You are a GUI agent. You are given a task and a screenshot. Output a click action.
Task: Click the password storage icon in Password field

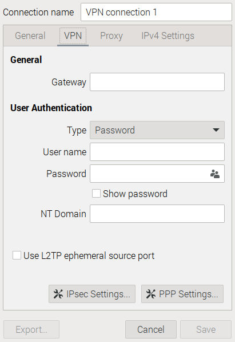[215, 174]
